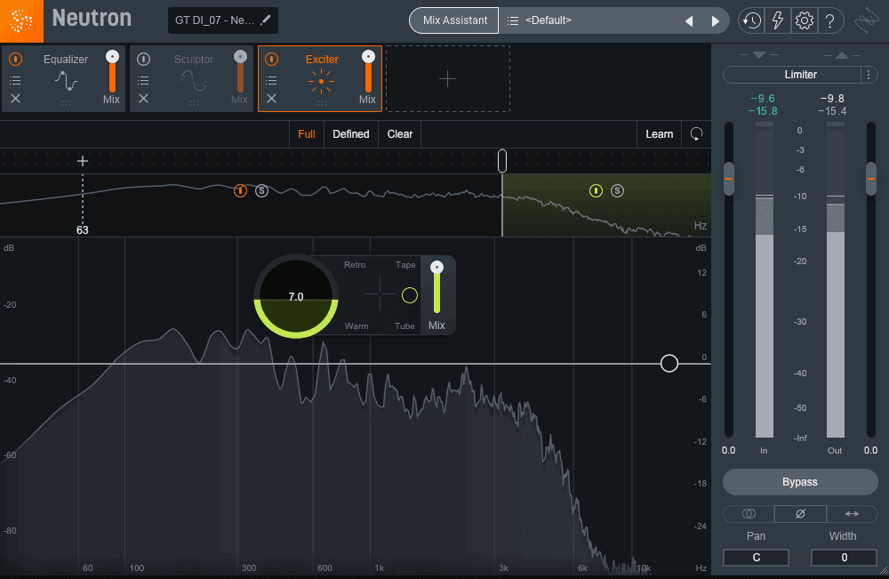Click the Pan value field
The height and width of the screenshot is (579, 889).
coord(756,558)
